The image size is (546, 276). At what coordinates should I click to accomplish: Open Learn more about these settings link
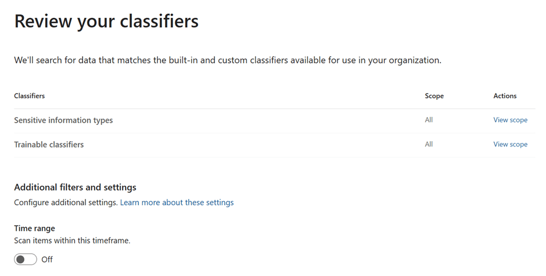click(x=177, y=203)
